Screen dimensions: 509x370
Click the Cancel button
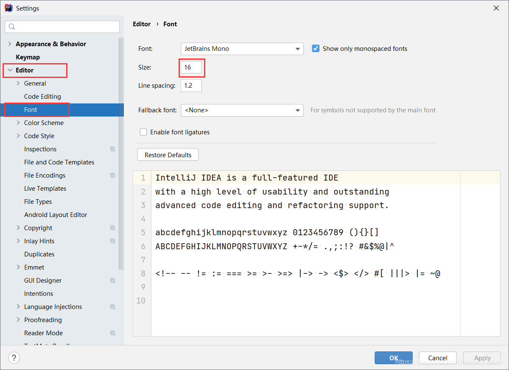point(438,358)
